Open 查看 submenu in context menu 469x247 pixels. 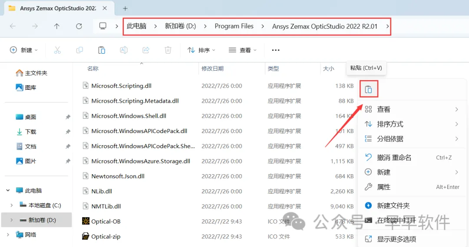(x=412, y=109)
